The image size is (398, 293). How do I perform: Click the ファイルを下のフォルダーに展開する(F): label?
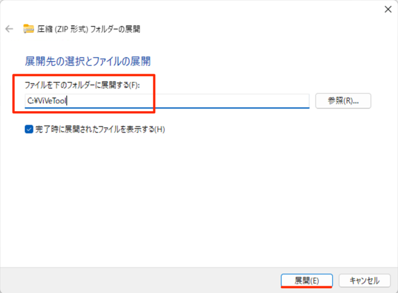[x=82, y=85]
